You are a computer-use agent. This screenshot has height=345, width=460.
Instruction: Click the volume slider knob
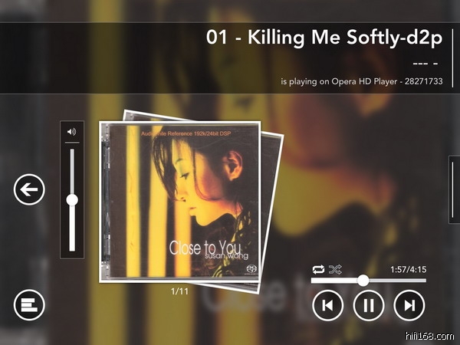[72, 200]
